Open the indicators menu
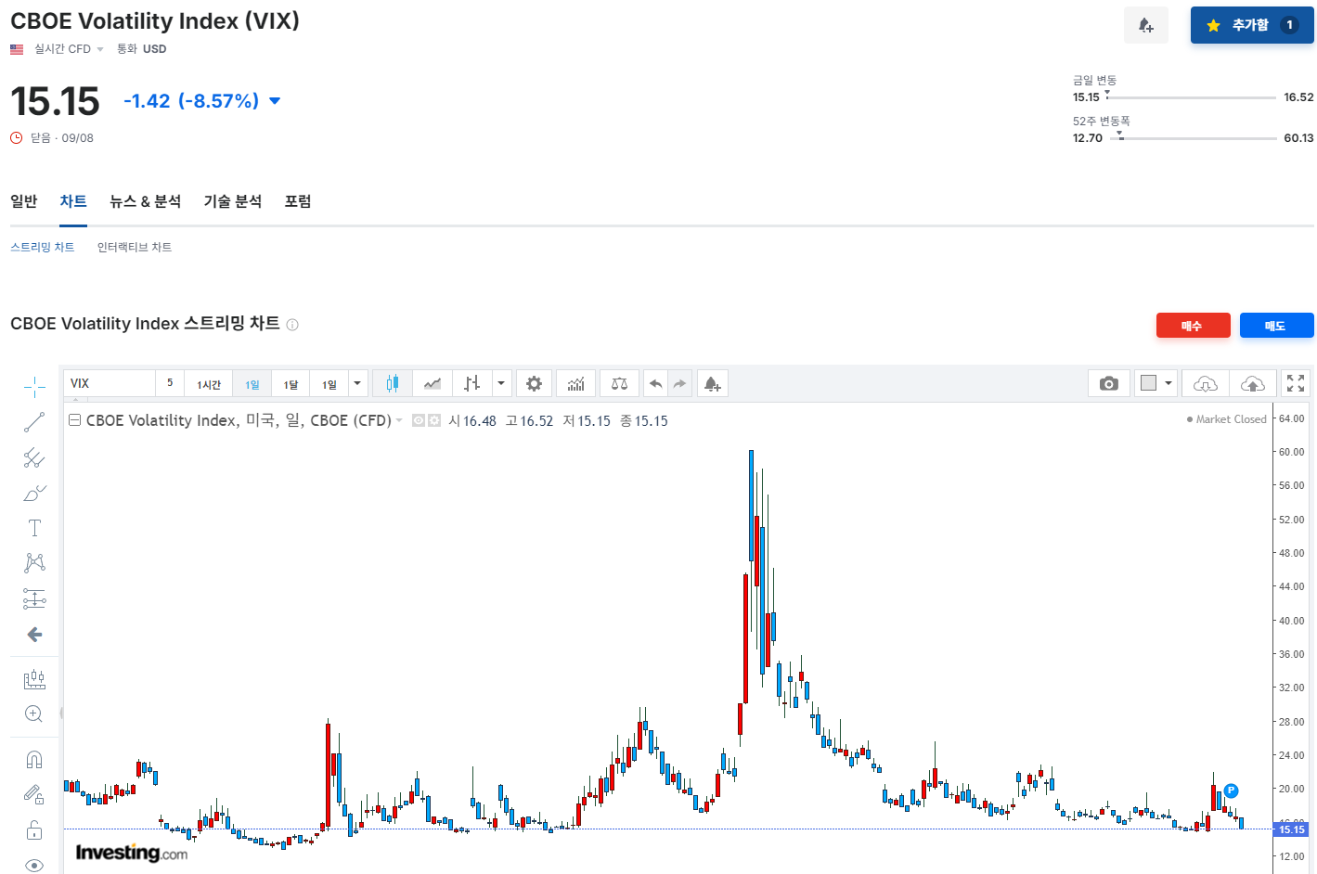The image size is (1317, 874). click(x=576, y=383)
